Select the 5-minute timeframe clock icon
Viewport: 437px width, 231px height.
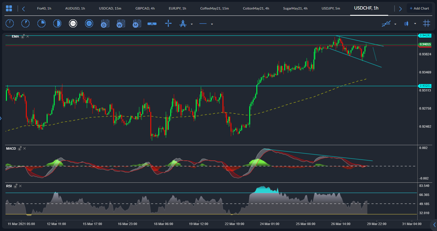coord(26,24)
